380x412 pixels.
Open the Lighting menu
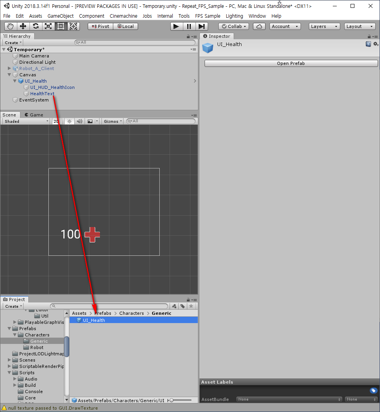(234, 16)
